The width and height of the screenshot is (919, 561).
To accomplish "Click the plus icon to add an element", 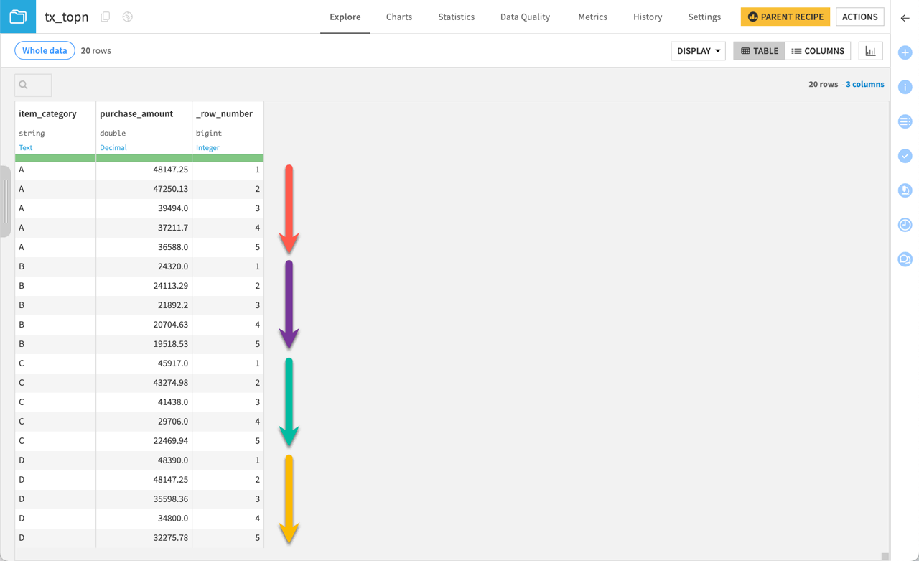I will [x=905, y=52].
